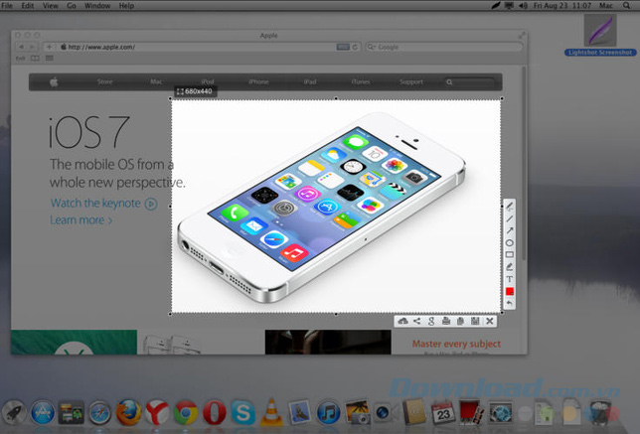
Task: Open Yandex browser from the Dock
Action: pyautogui.click(x=157, y=412)
